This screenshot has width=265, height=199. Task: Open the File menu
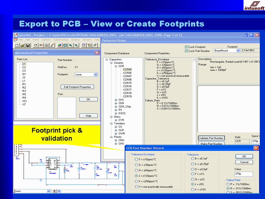coord(21,39)
